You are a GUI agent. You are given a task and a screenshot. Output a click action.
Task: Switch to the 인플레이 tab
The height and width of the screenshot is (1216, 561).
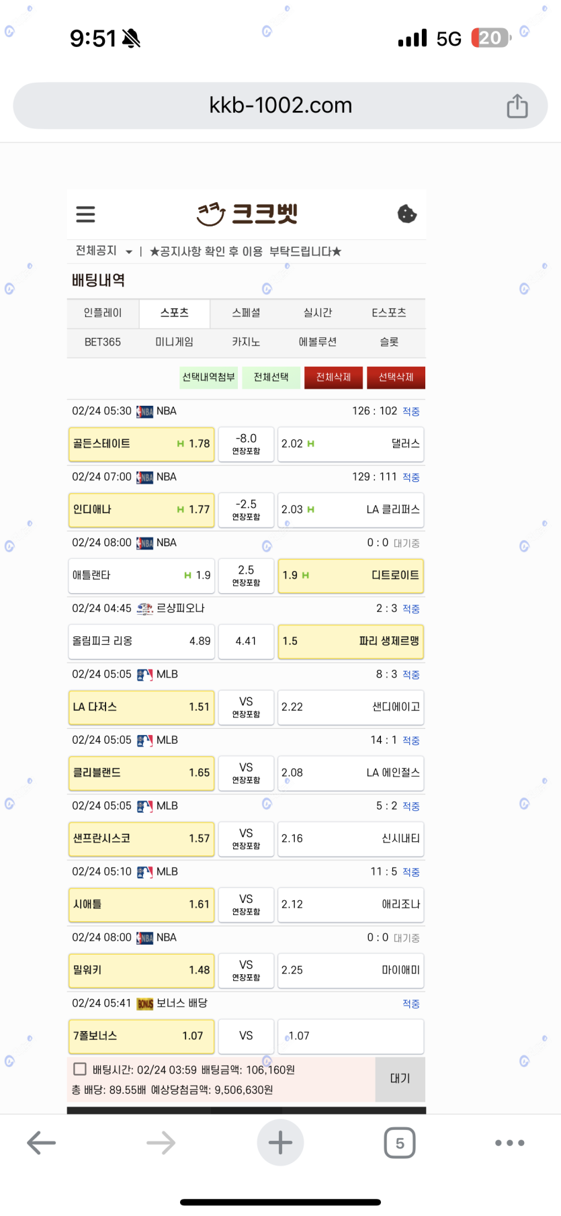pyautogui.click(x=103, y=313)
